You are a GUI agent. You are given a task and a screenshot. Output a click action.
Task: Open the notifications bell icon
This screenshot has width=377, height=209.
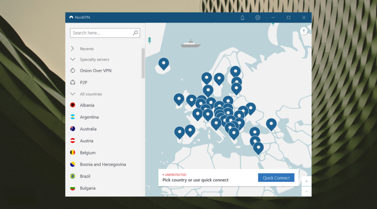[x=243, y=18]
